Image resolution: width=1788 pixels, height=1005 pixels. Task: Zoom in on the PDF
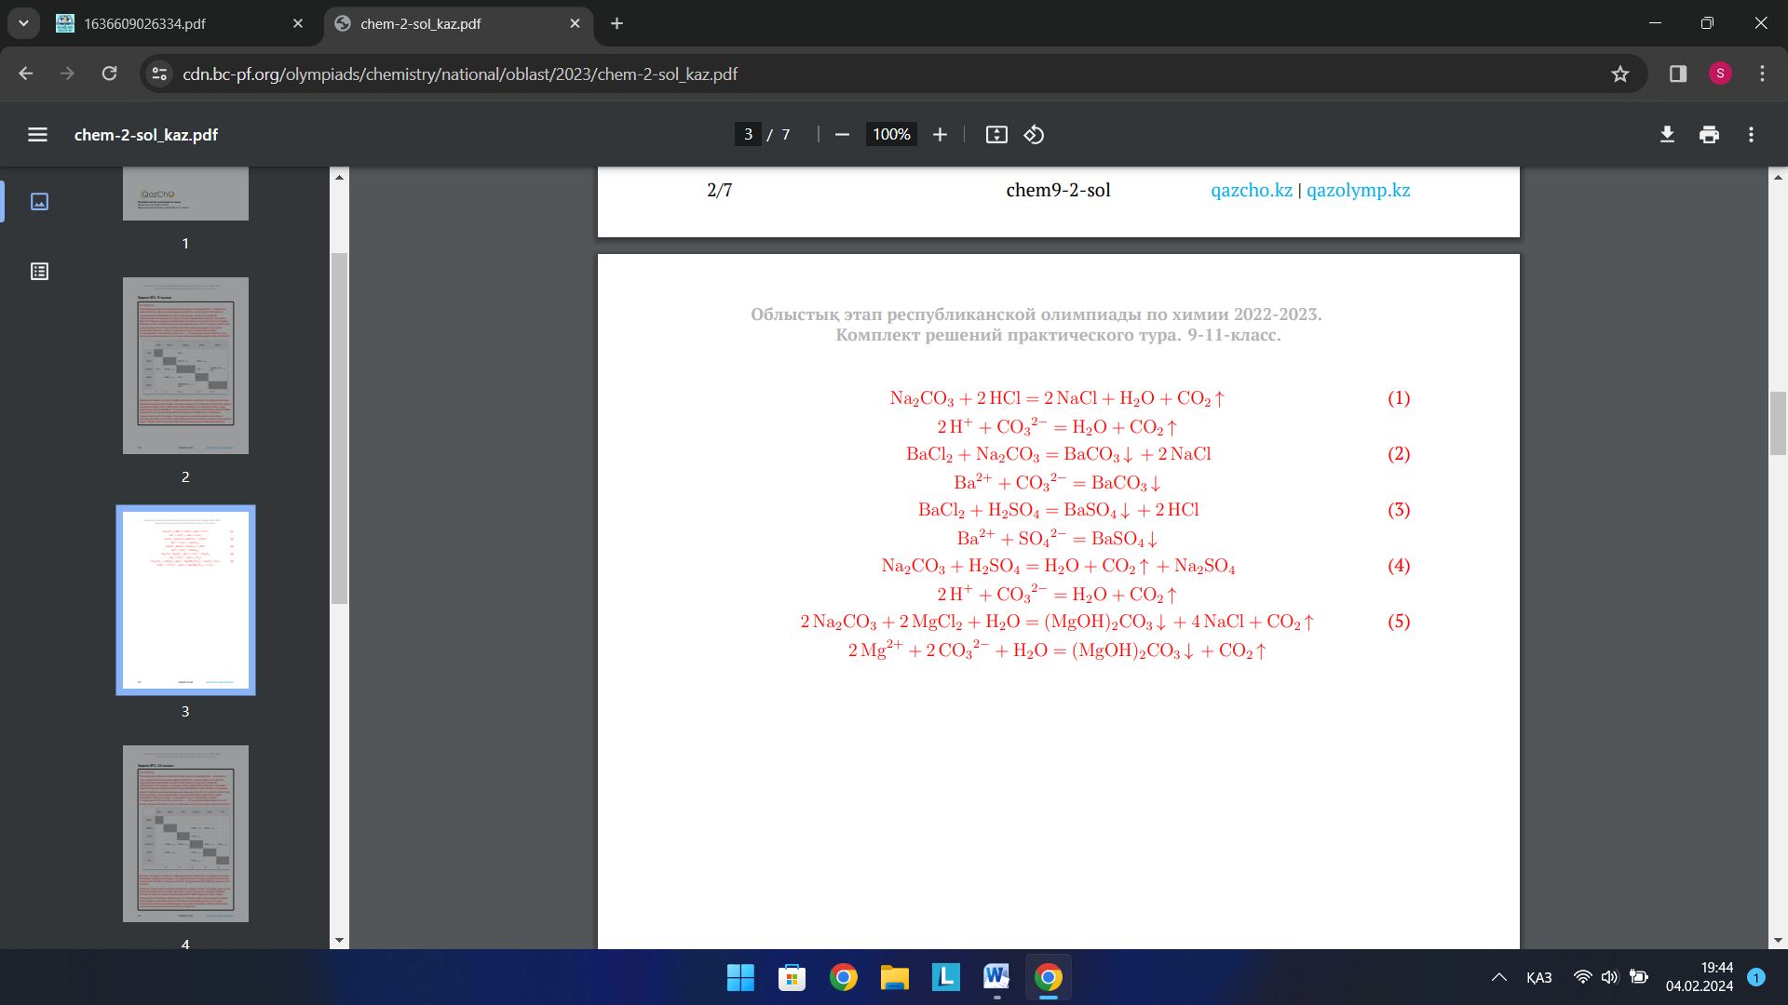coord(940,135)
